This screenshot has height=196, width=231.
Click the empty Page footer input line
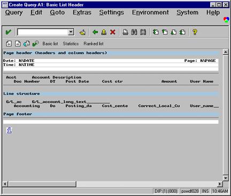point(111,122)
